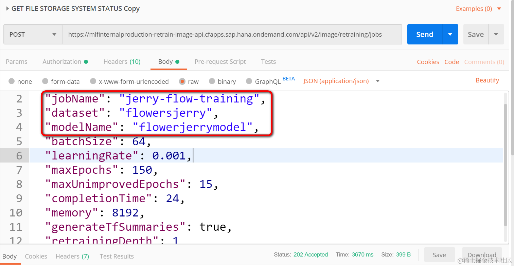Click the Beautify link

tap(487, 80)
